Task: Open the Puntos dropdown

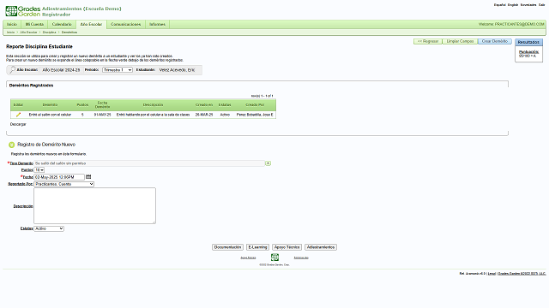Action: [39, 170]
